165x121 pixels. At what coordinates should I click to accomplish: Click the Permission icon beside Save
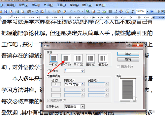tap(11, 11)
